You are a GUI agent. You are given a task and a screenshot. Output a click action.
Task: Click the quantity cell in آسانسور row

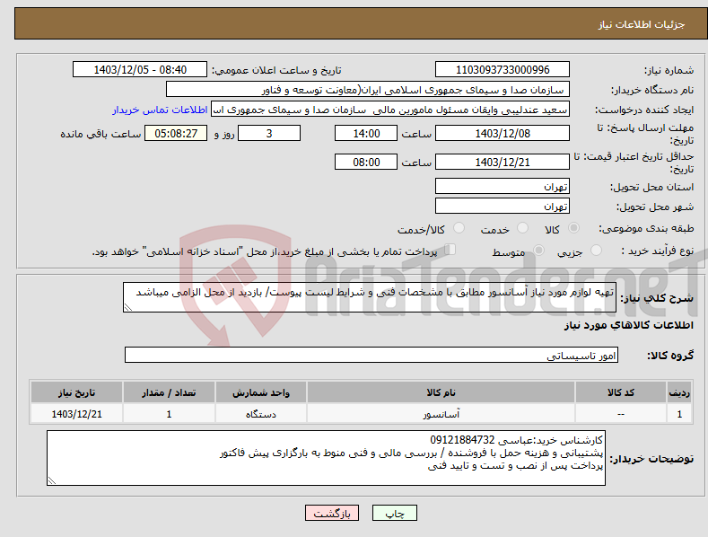coord(169,414)
